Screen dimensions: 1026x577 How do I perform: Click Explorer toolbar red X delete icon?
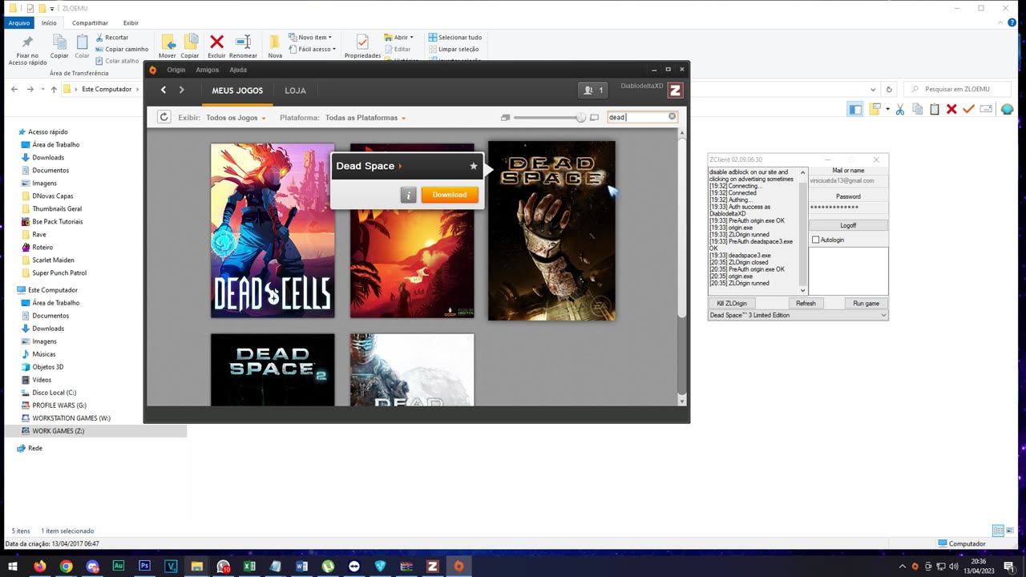pyautogui.click(x=951, y=109)
